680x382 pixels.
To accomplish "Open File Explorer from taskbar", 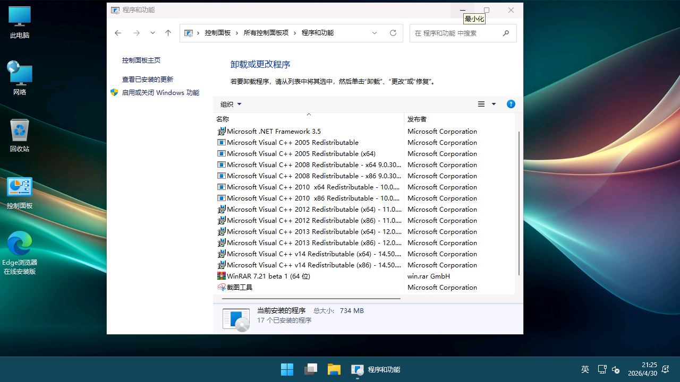I will (334, 369).
